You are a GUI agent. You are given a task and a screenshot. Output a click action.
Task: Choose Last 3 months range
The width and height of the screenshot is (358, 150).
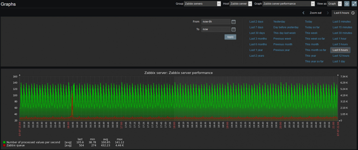point(258,39)
